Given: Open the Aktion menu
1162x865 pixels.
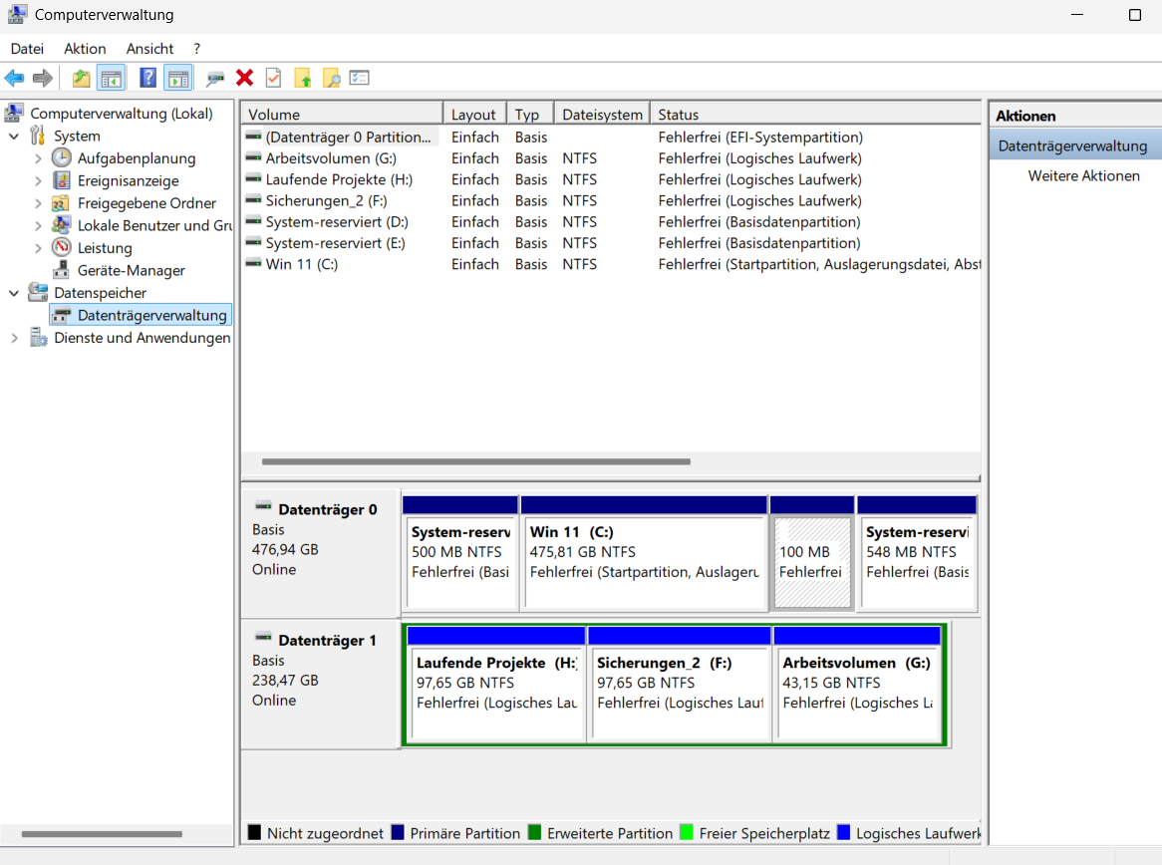Looking at the screenshot, I should 85,48.
